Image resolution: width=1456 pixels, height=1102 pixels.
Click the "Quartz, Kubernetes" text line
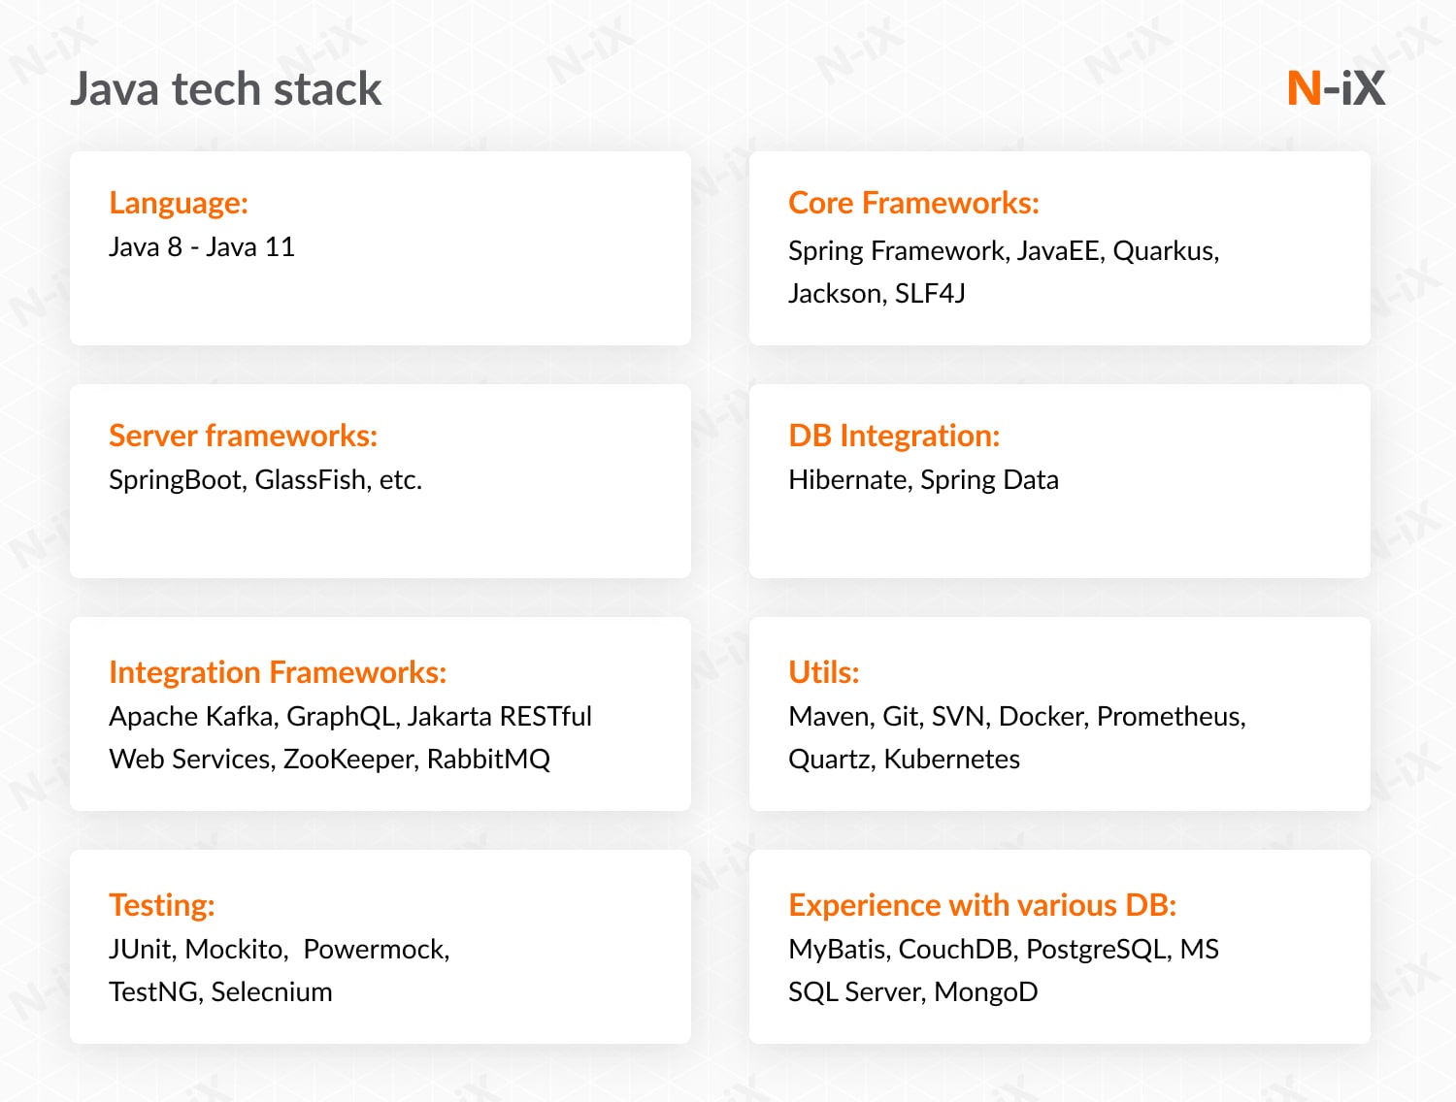[904, 760]
